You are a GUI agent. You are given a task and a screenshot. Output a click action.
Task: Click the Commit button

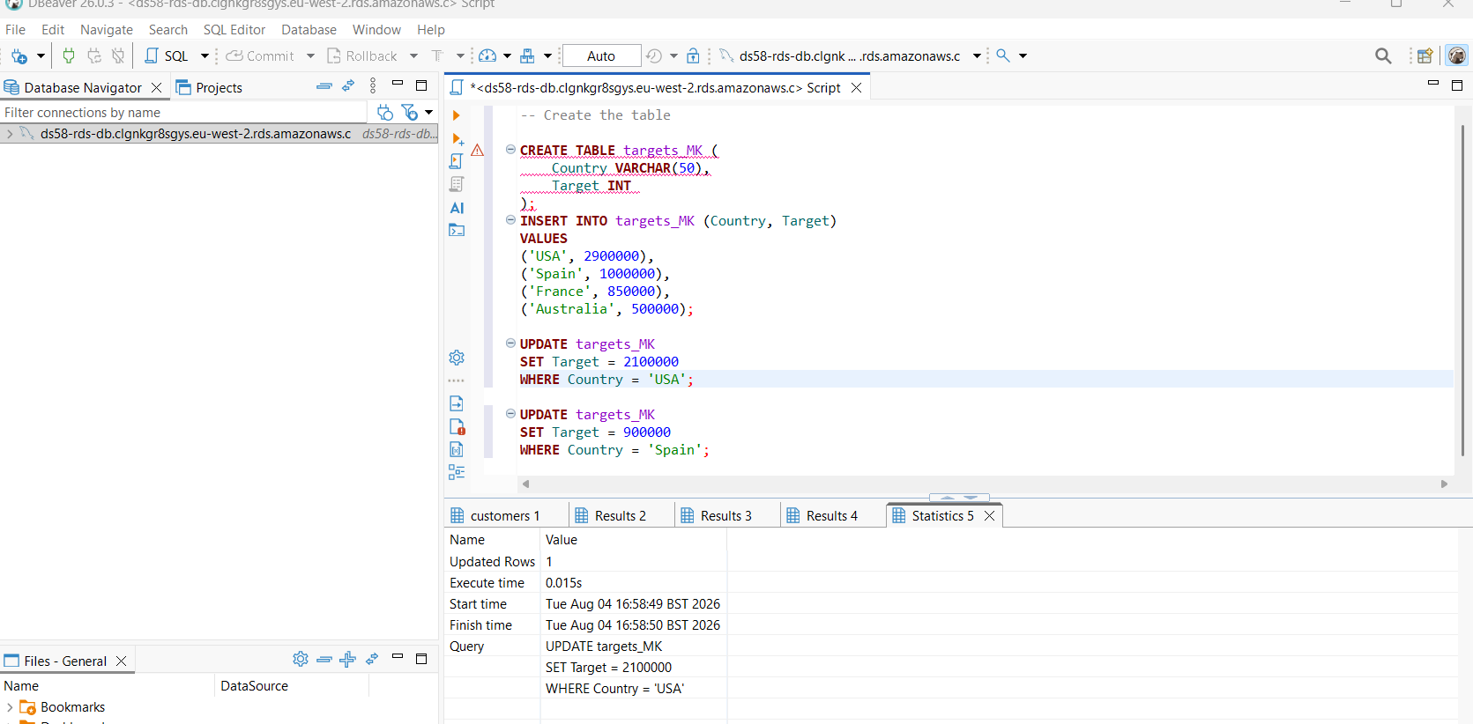(260, 55)
